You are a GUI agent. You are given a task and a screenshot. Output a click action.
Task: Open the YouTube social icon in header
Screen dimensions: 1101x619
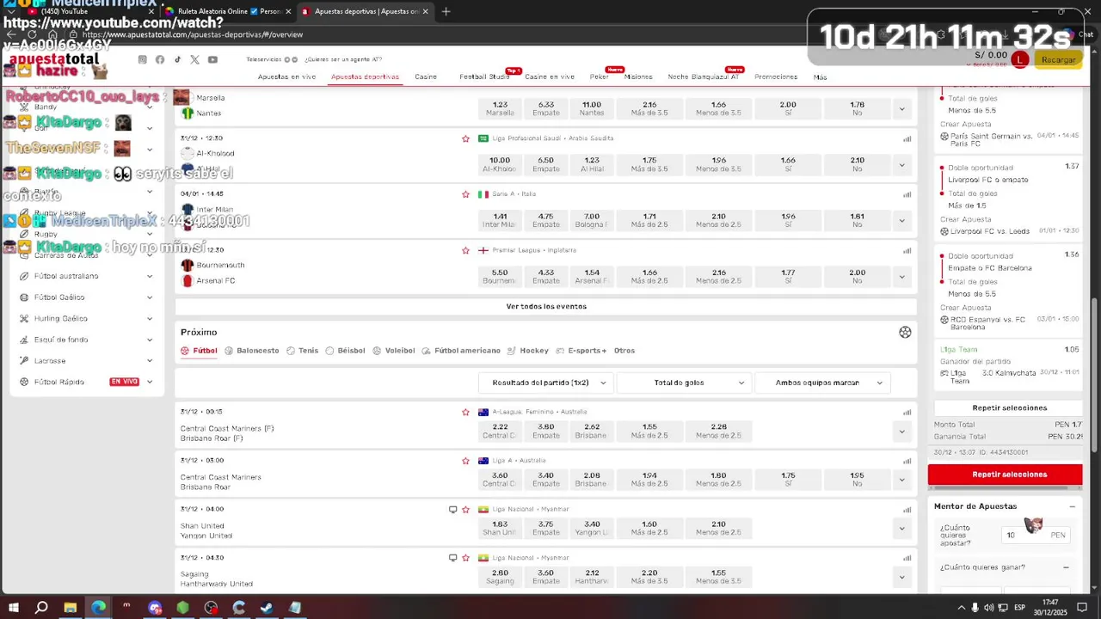(212, 59)
